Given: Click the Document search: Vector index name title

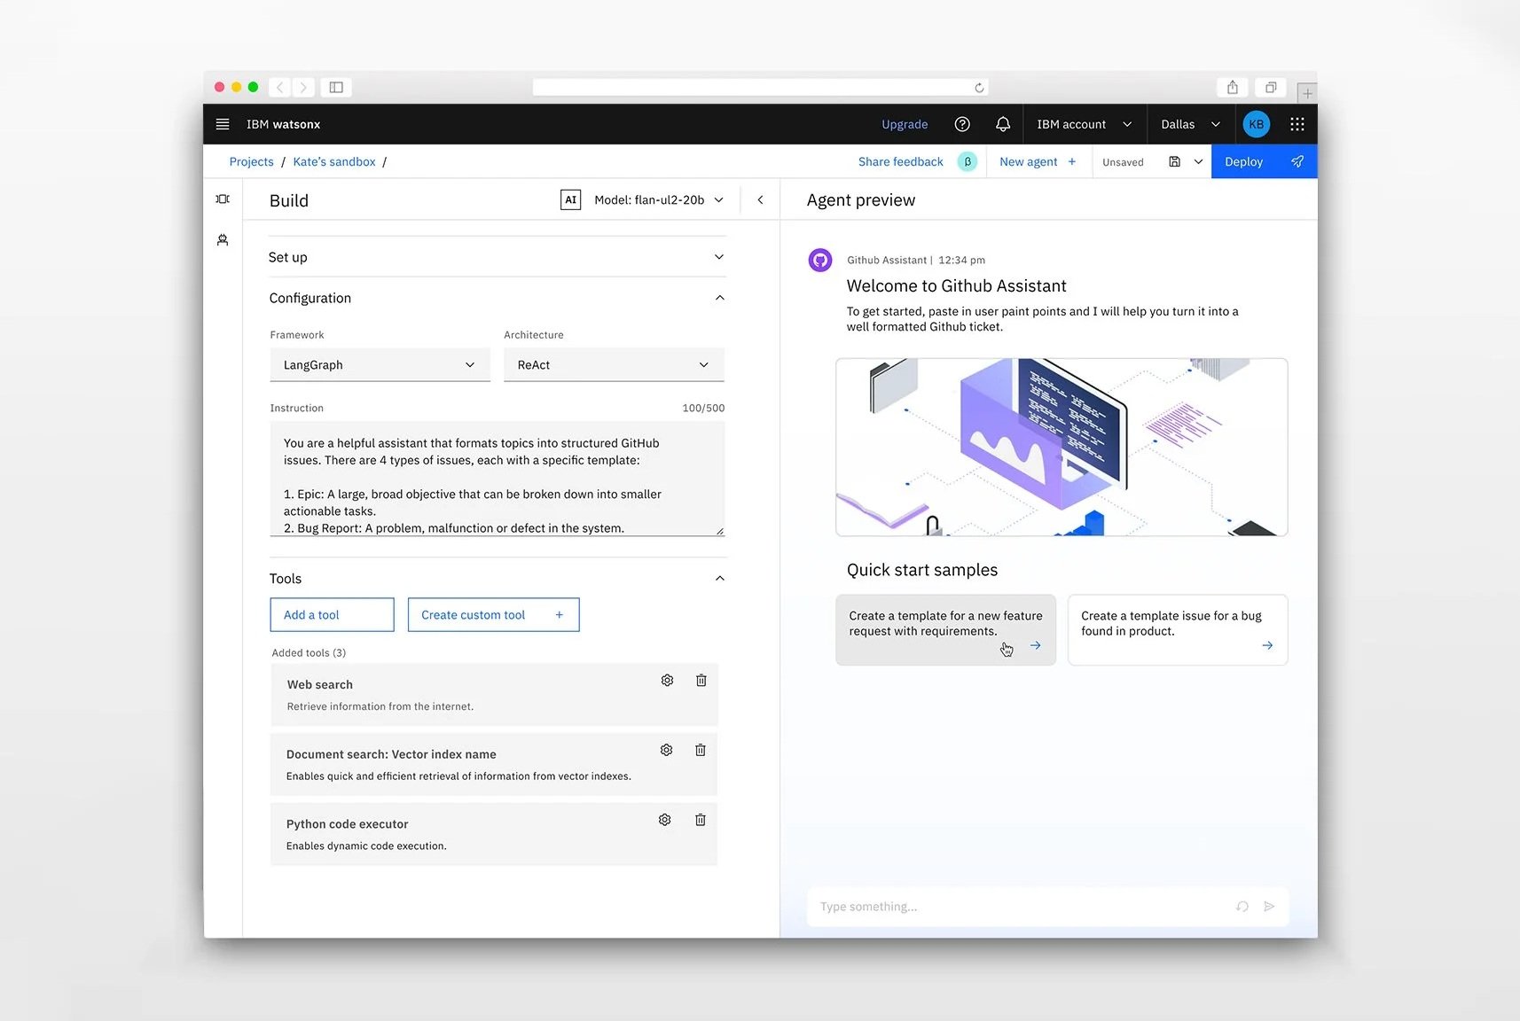Looking at the screenshot, I should point(391,754).
